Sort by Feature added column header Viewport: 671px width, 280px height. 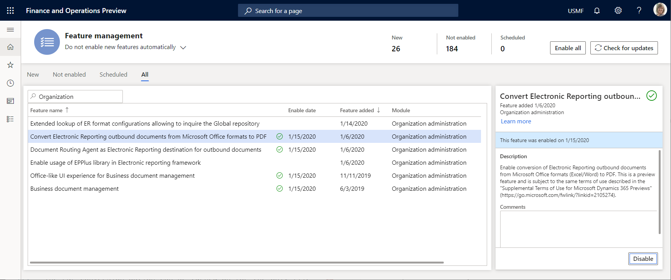coord(357,110)
